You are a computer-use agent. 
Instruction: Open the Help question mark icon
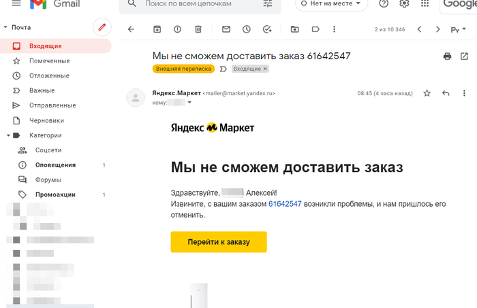[384, 3]
